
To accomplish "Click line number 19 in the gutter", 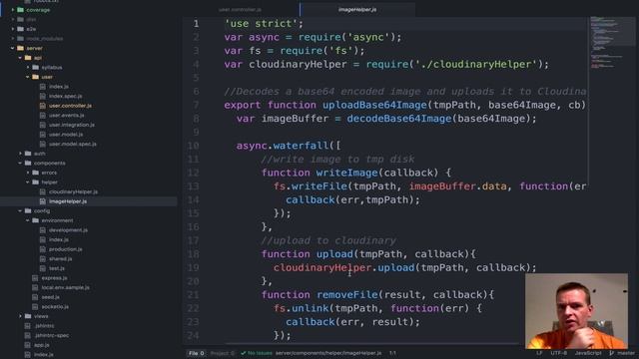I will [193, 268].
